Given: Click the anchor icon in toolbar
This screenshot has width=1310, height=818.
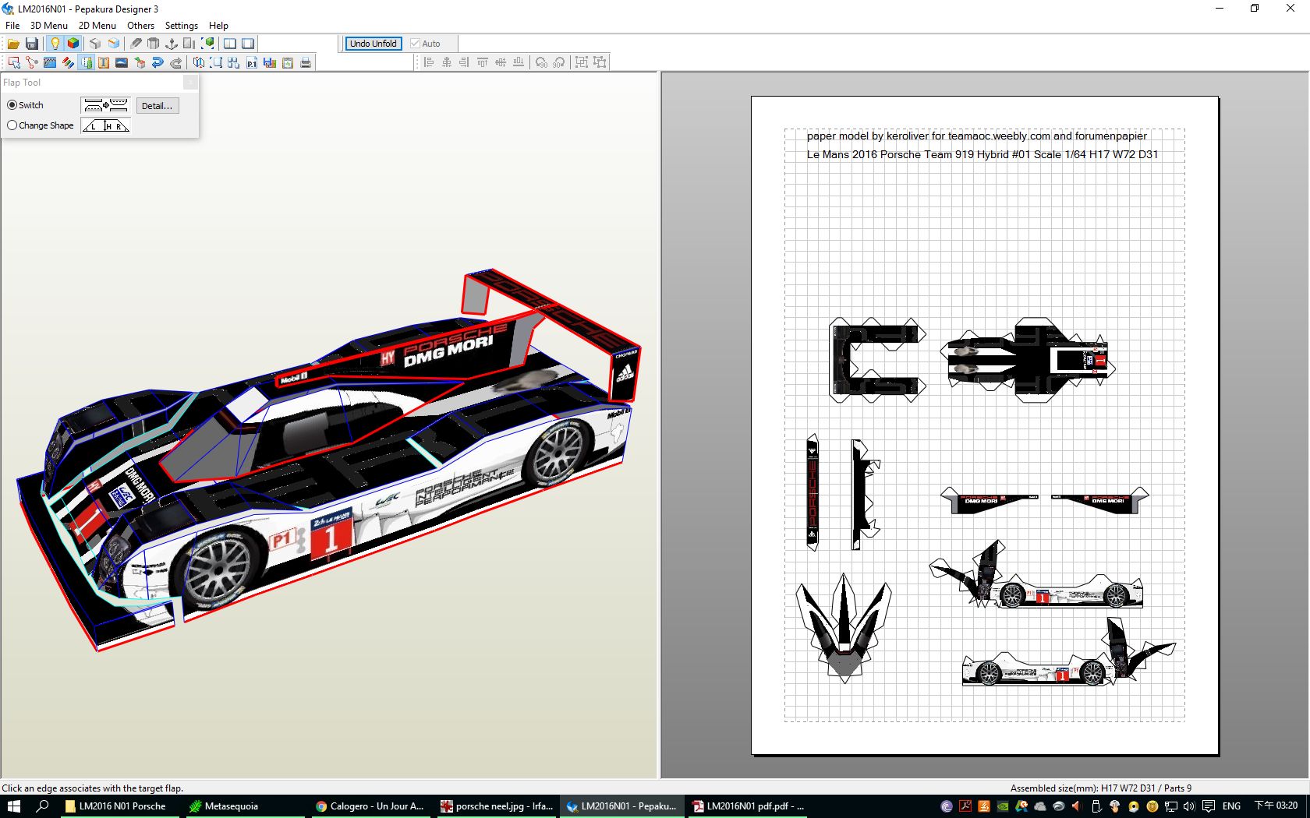Looking at the screenshot, I should click(172, 44).
